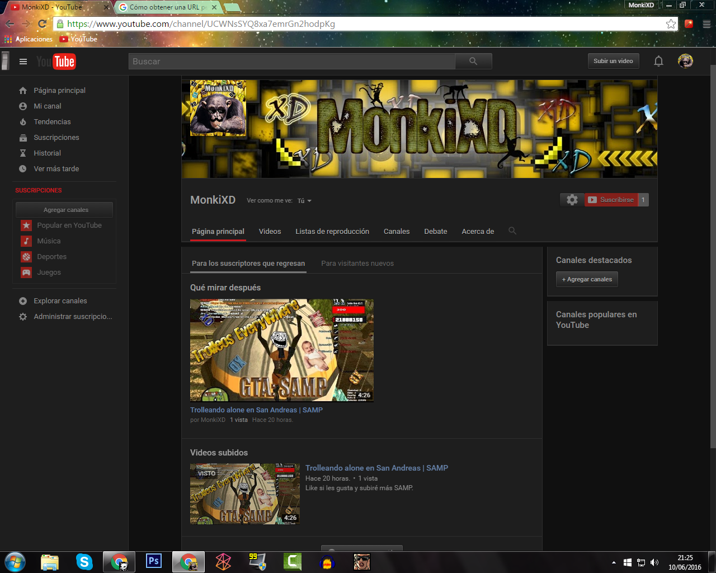Open the YouTube hamburger guide menu
Viewport: 716px width, 573px height.
23,62
